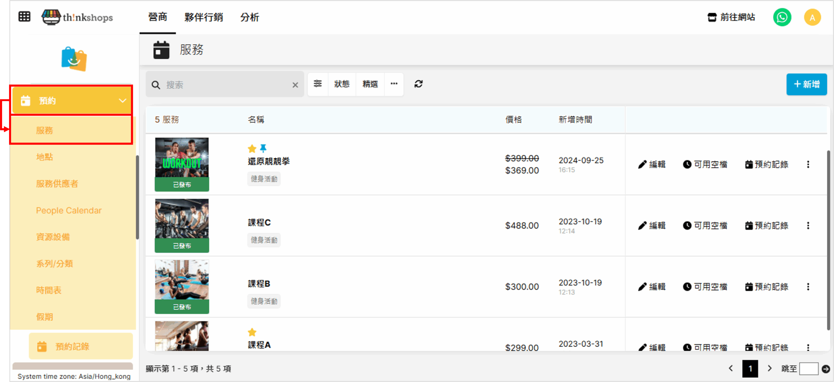Collapse the 預約 sidebar section

[122, 101]
